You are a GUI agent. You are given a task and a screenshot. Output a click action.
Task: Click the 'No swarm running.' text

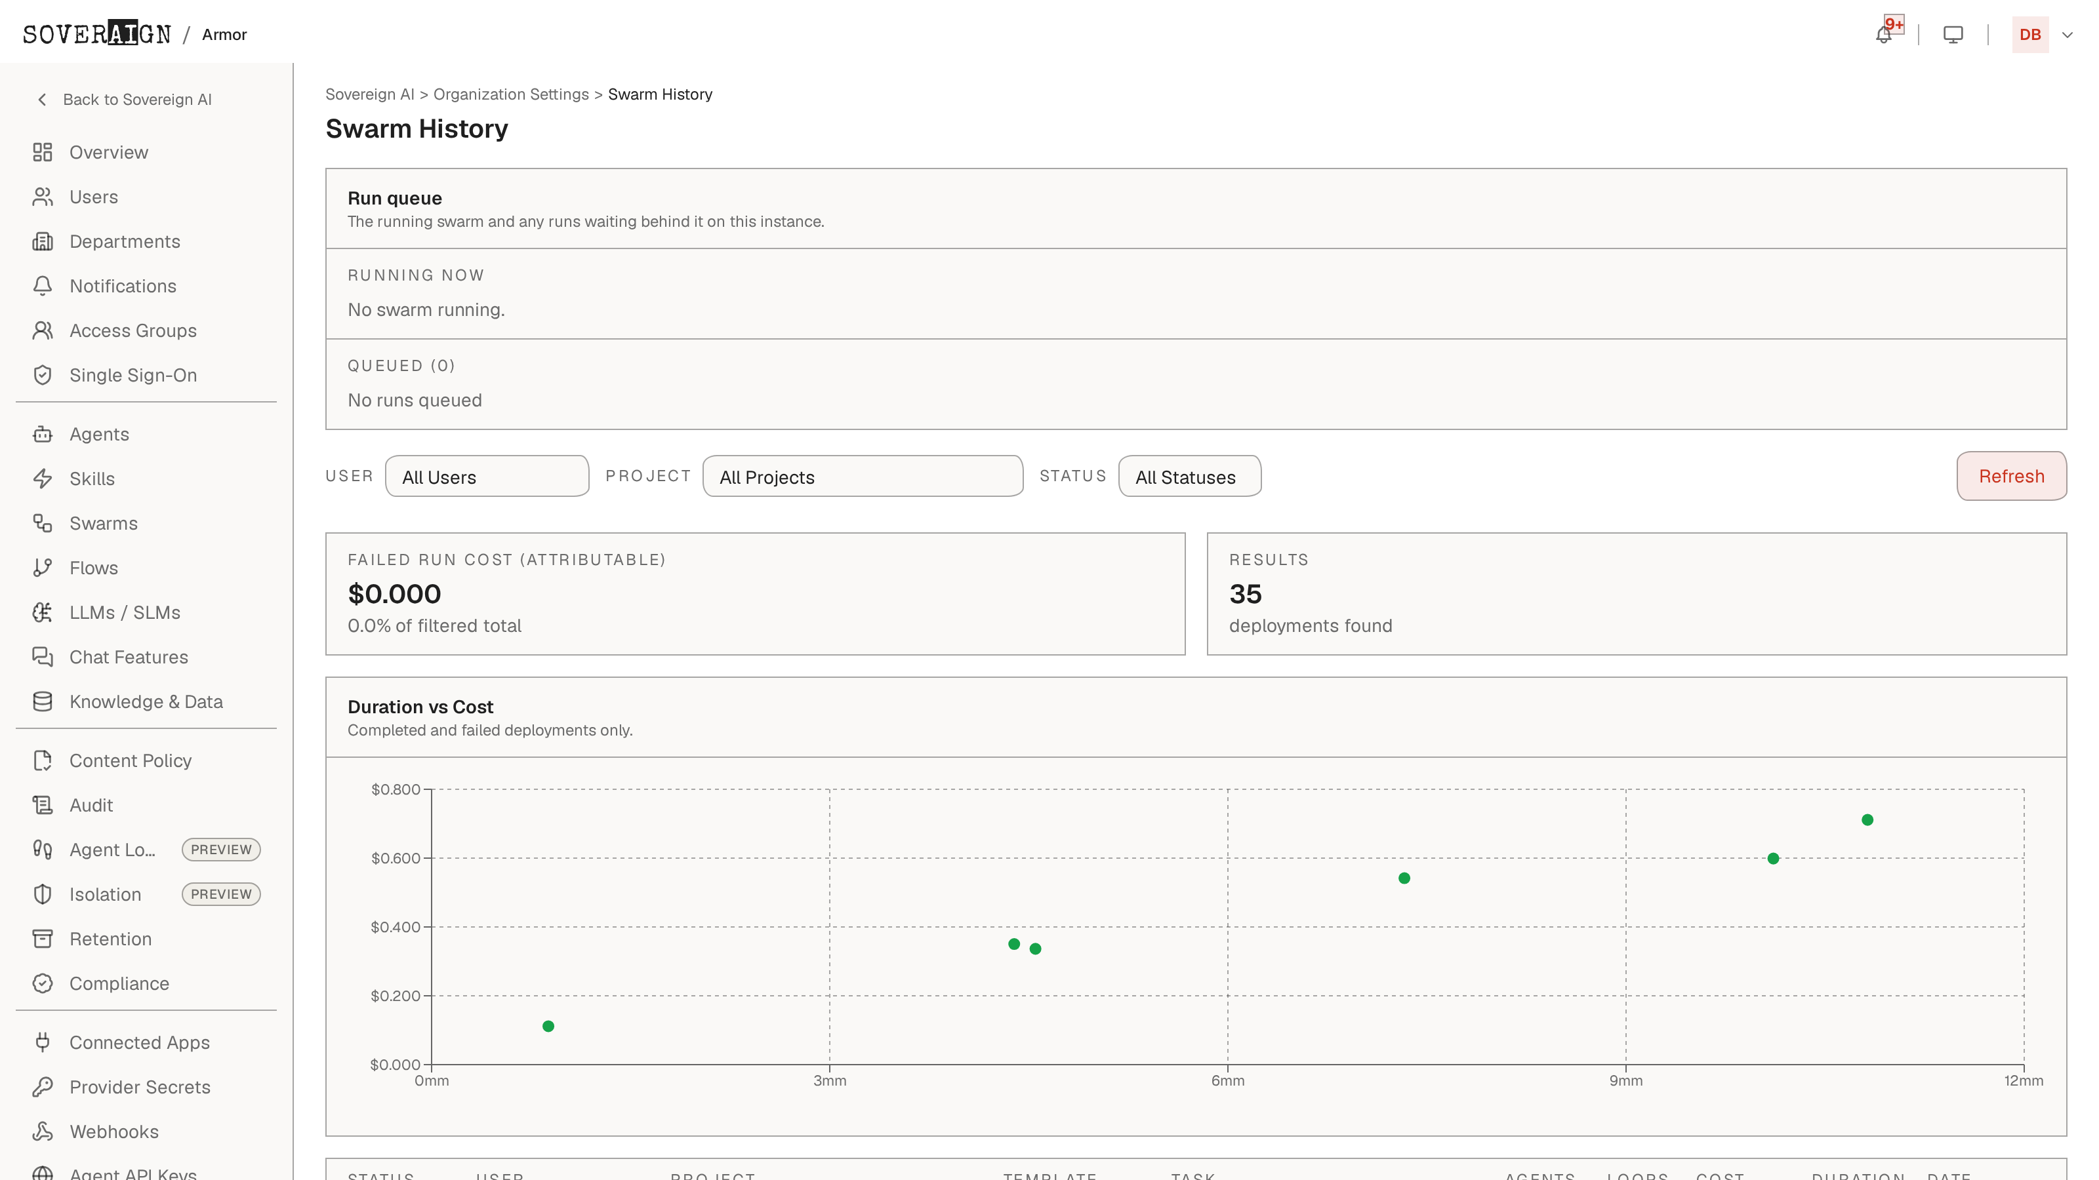click(x=426, y=310)
